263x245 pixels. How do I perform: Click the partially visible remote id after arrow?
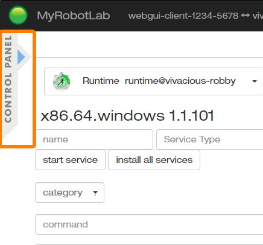pos(258,16)
